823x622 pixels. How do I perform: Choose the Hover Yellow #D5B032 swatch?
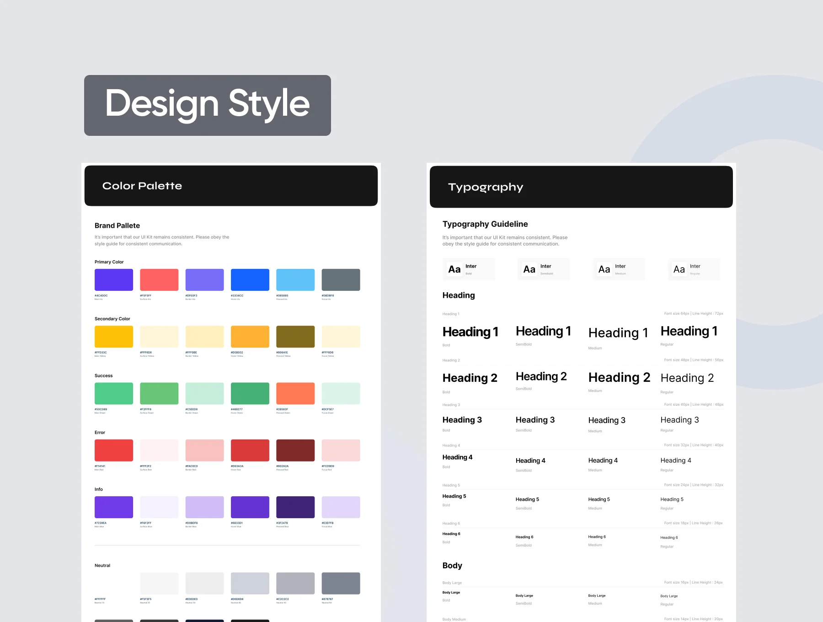click(x=250, y=337)
